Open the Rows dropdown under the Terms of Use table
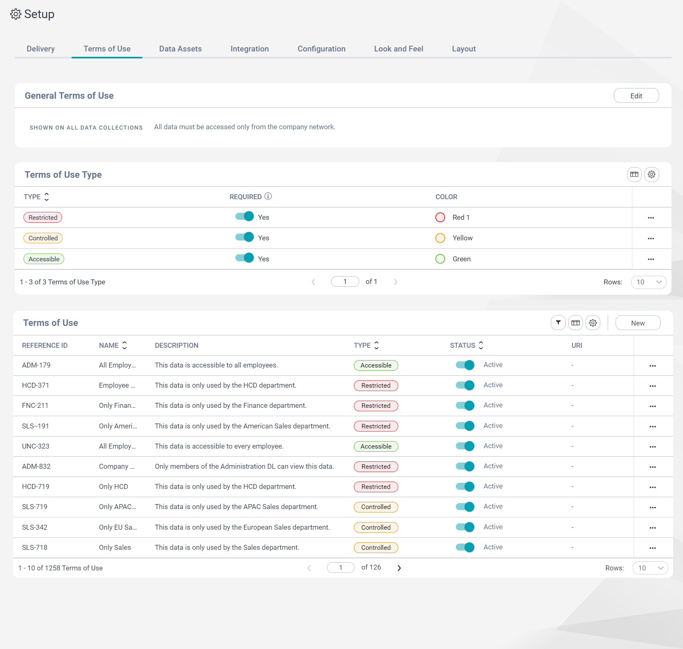The image size is (683, 649). tap(650, 568)
